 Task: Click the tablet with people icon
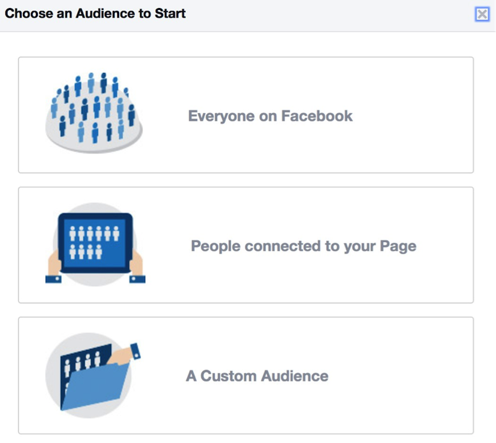click(95, 245)
